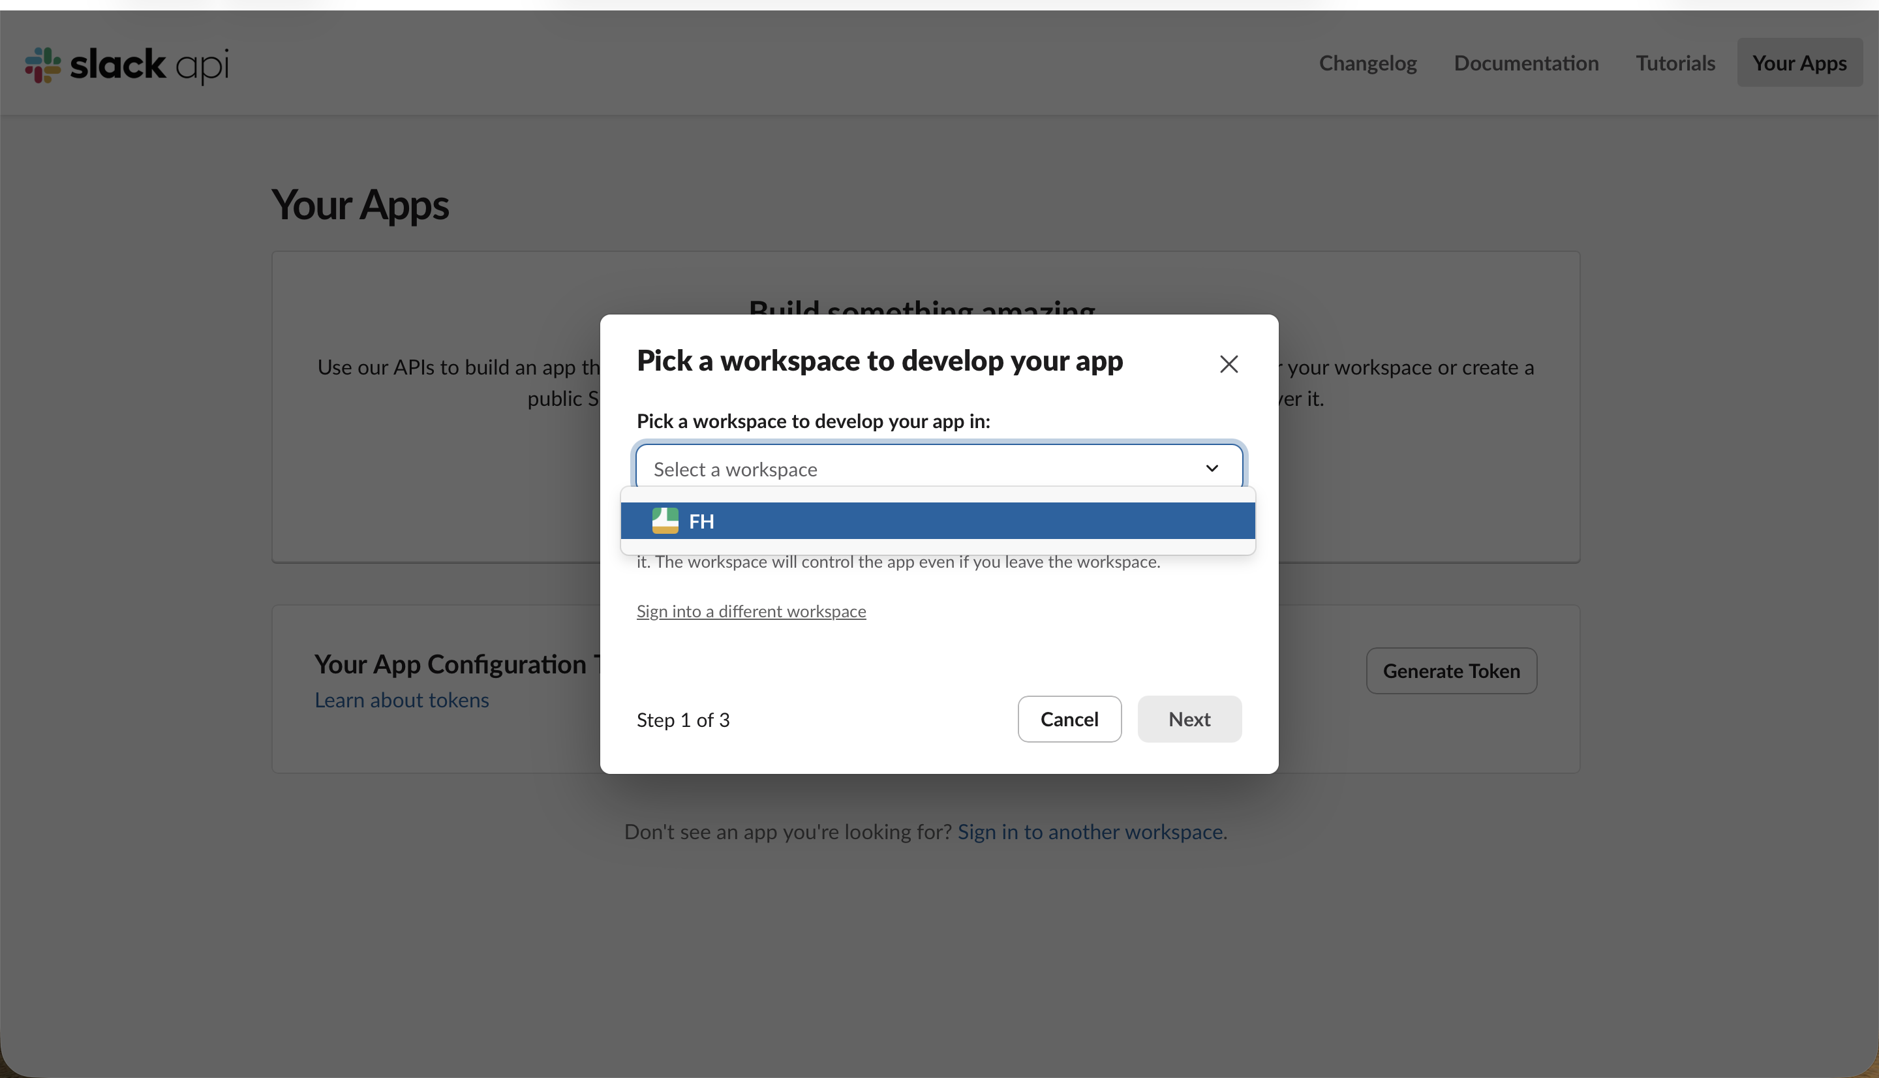Close the workspace picker dialog
Viewport: 1879px width, 1078px height.
pyautogui.click(x=1229, y=363)
